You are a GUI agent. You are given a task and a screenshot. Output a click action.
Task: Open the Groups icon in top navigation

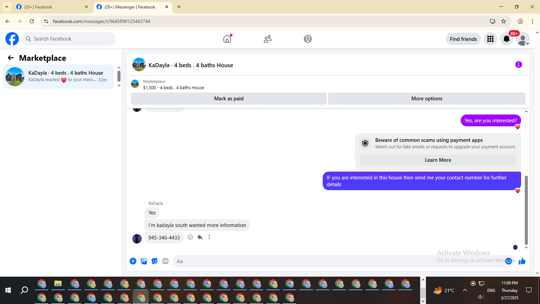pos(308,39)
